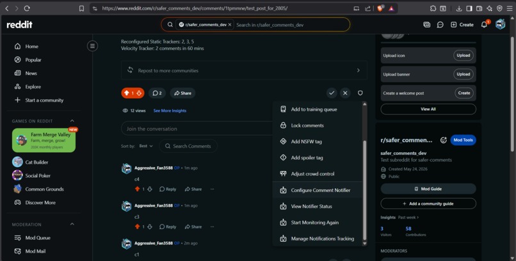Click Add a community guide
The height and width of the screenshot is (261, 516).
[428, 204]
